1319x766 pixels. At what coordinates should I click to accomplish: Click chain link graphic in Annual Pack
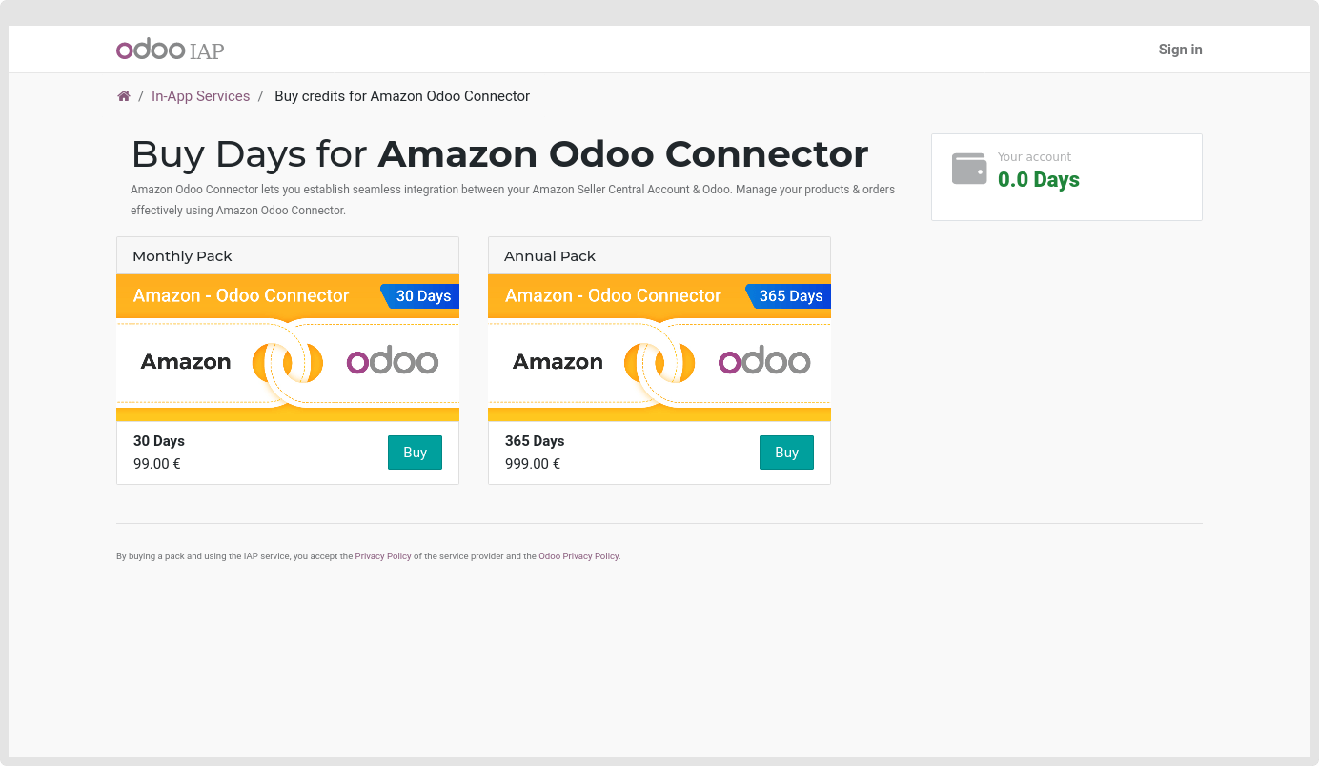click(x=659, y=362)
